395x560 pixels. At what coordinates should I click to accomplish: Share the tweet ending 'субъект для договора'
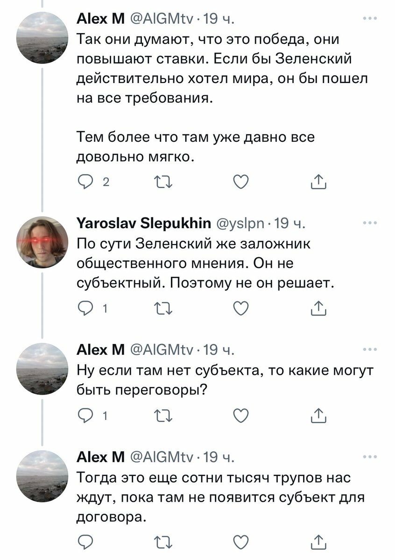pos(317,541)
